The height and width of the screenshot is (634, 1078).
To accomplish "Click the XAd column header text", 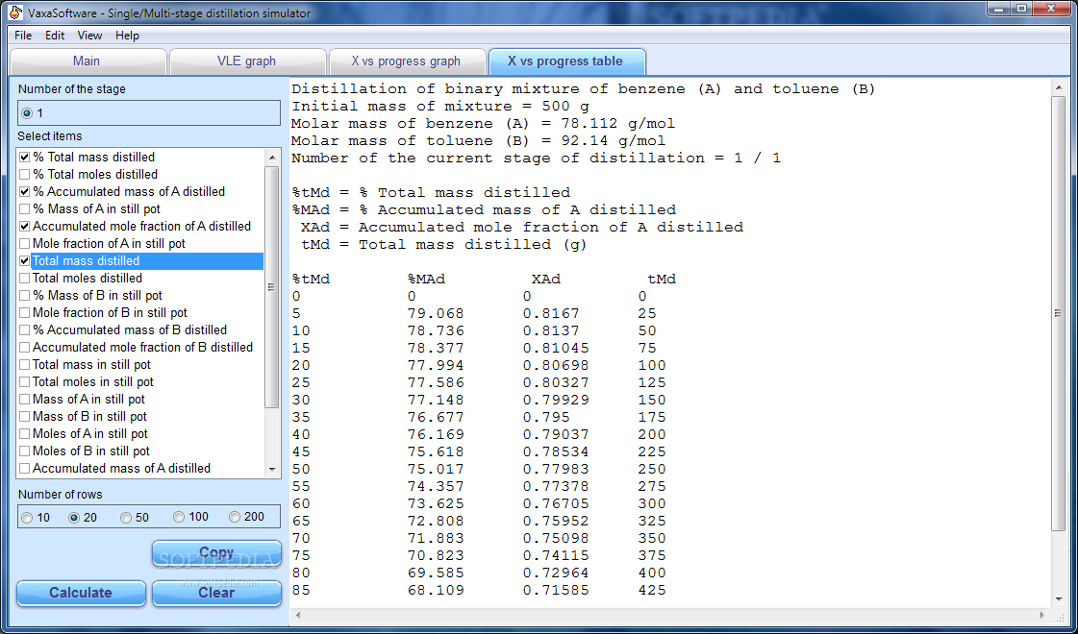I will [546, 279].
